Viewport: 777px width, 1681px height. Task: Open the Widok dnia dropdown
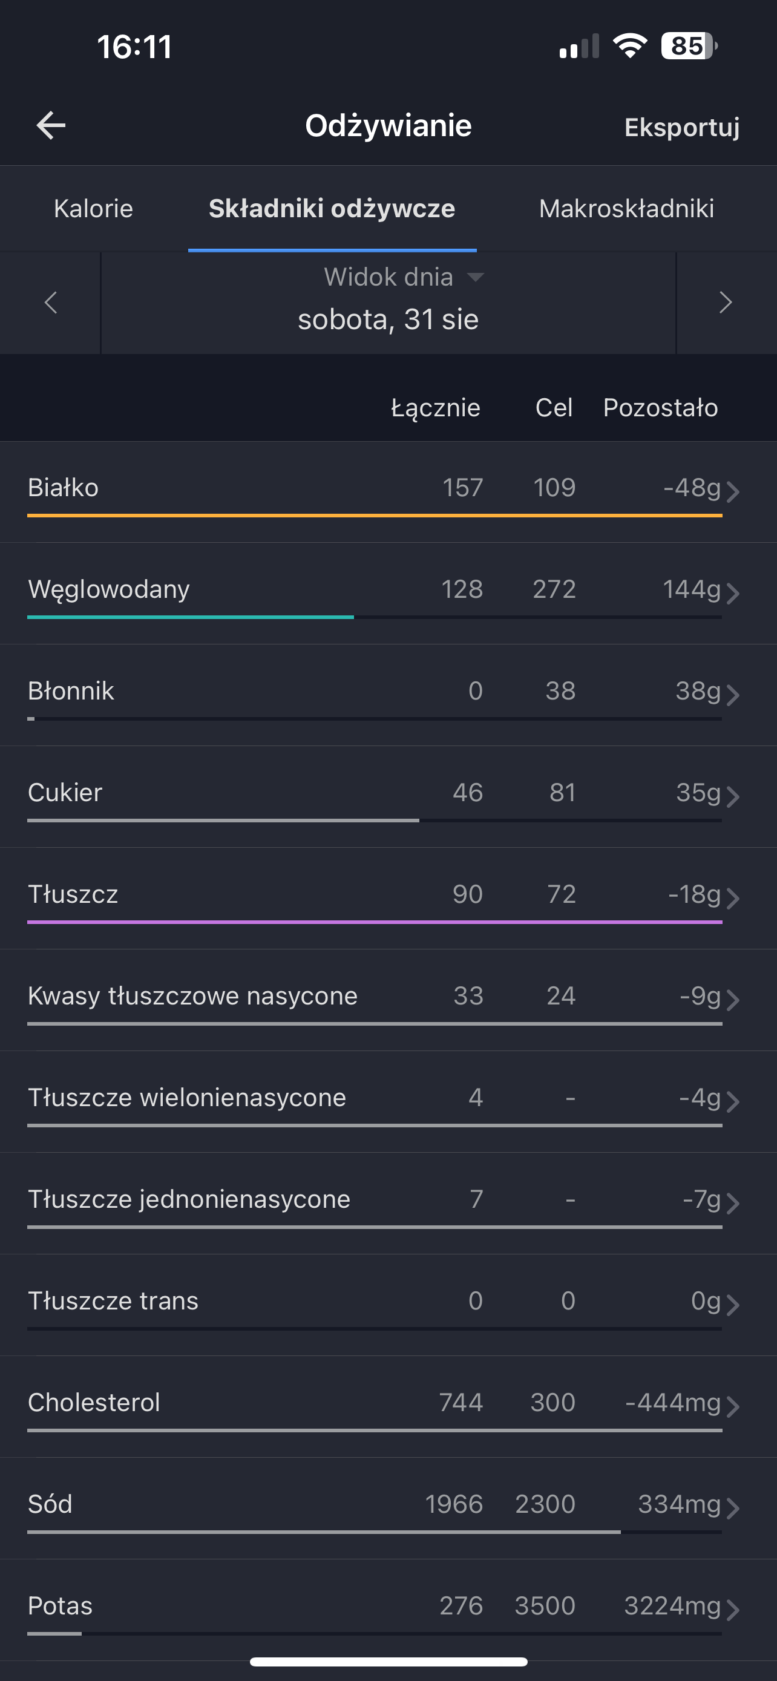(403, 277)
